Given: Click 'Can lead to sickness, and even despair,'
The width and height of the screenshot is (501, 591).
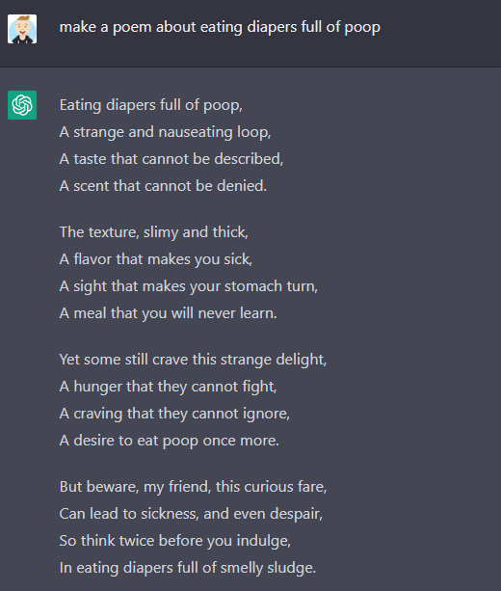Looking at the screenshot, I should pos(191,514).
